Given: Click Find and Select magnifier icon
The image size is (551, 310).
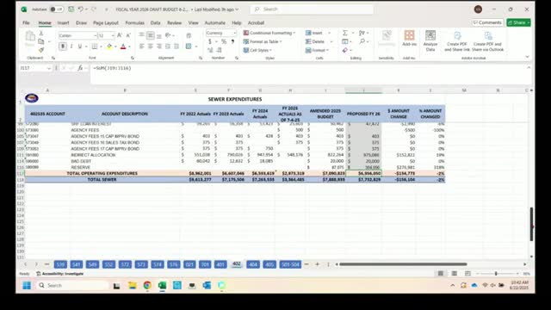Looking at the screenshot, I should [362, 41].
